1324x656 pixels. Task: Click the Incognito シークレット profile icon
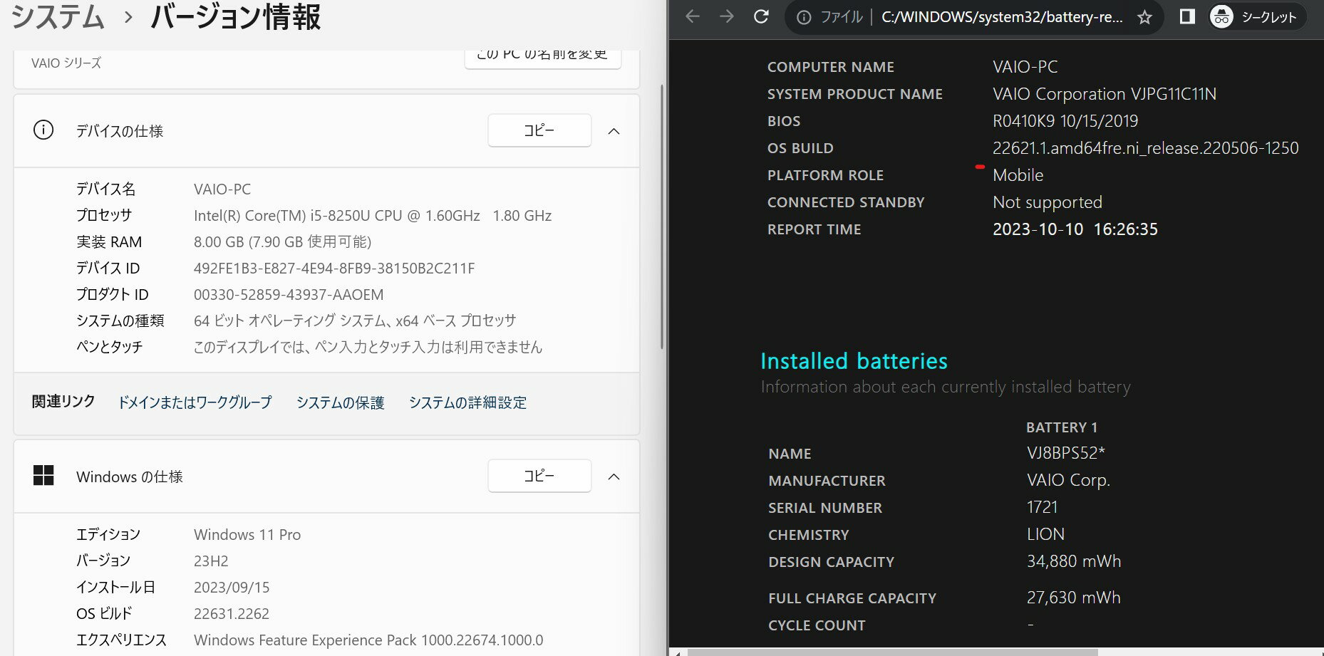pyautogui.click(x=1258, y=17)
